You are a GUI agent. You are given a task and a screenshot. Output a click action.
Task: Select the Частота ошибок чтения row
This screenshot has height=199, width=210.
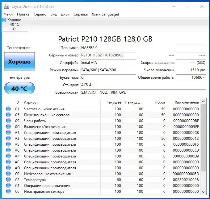pos(103,109)
